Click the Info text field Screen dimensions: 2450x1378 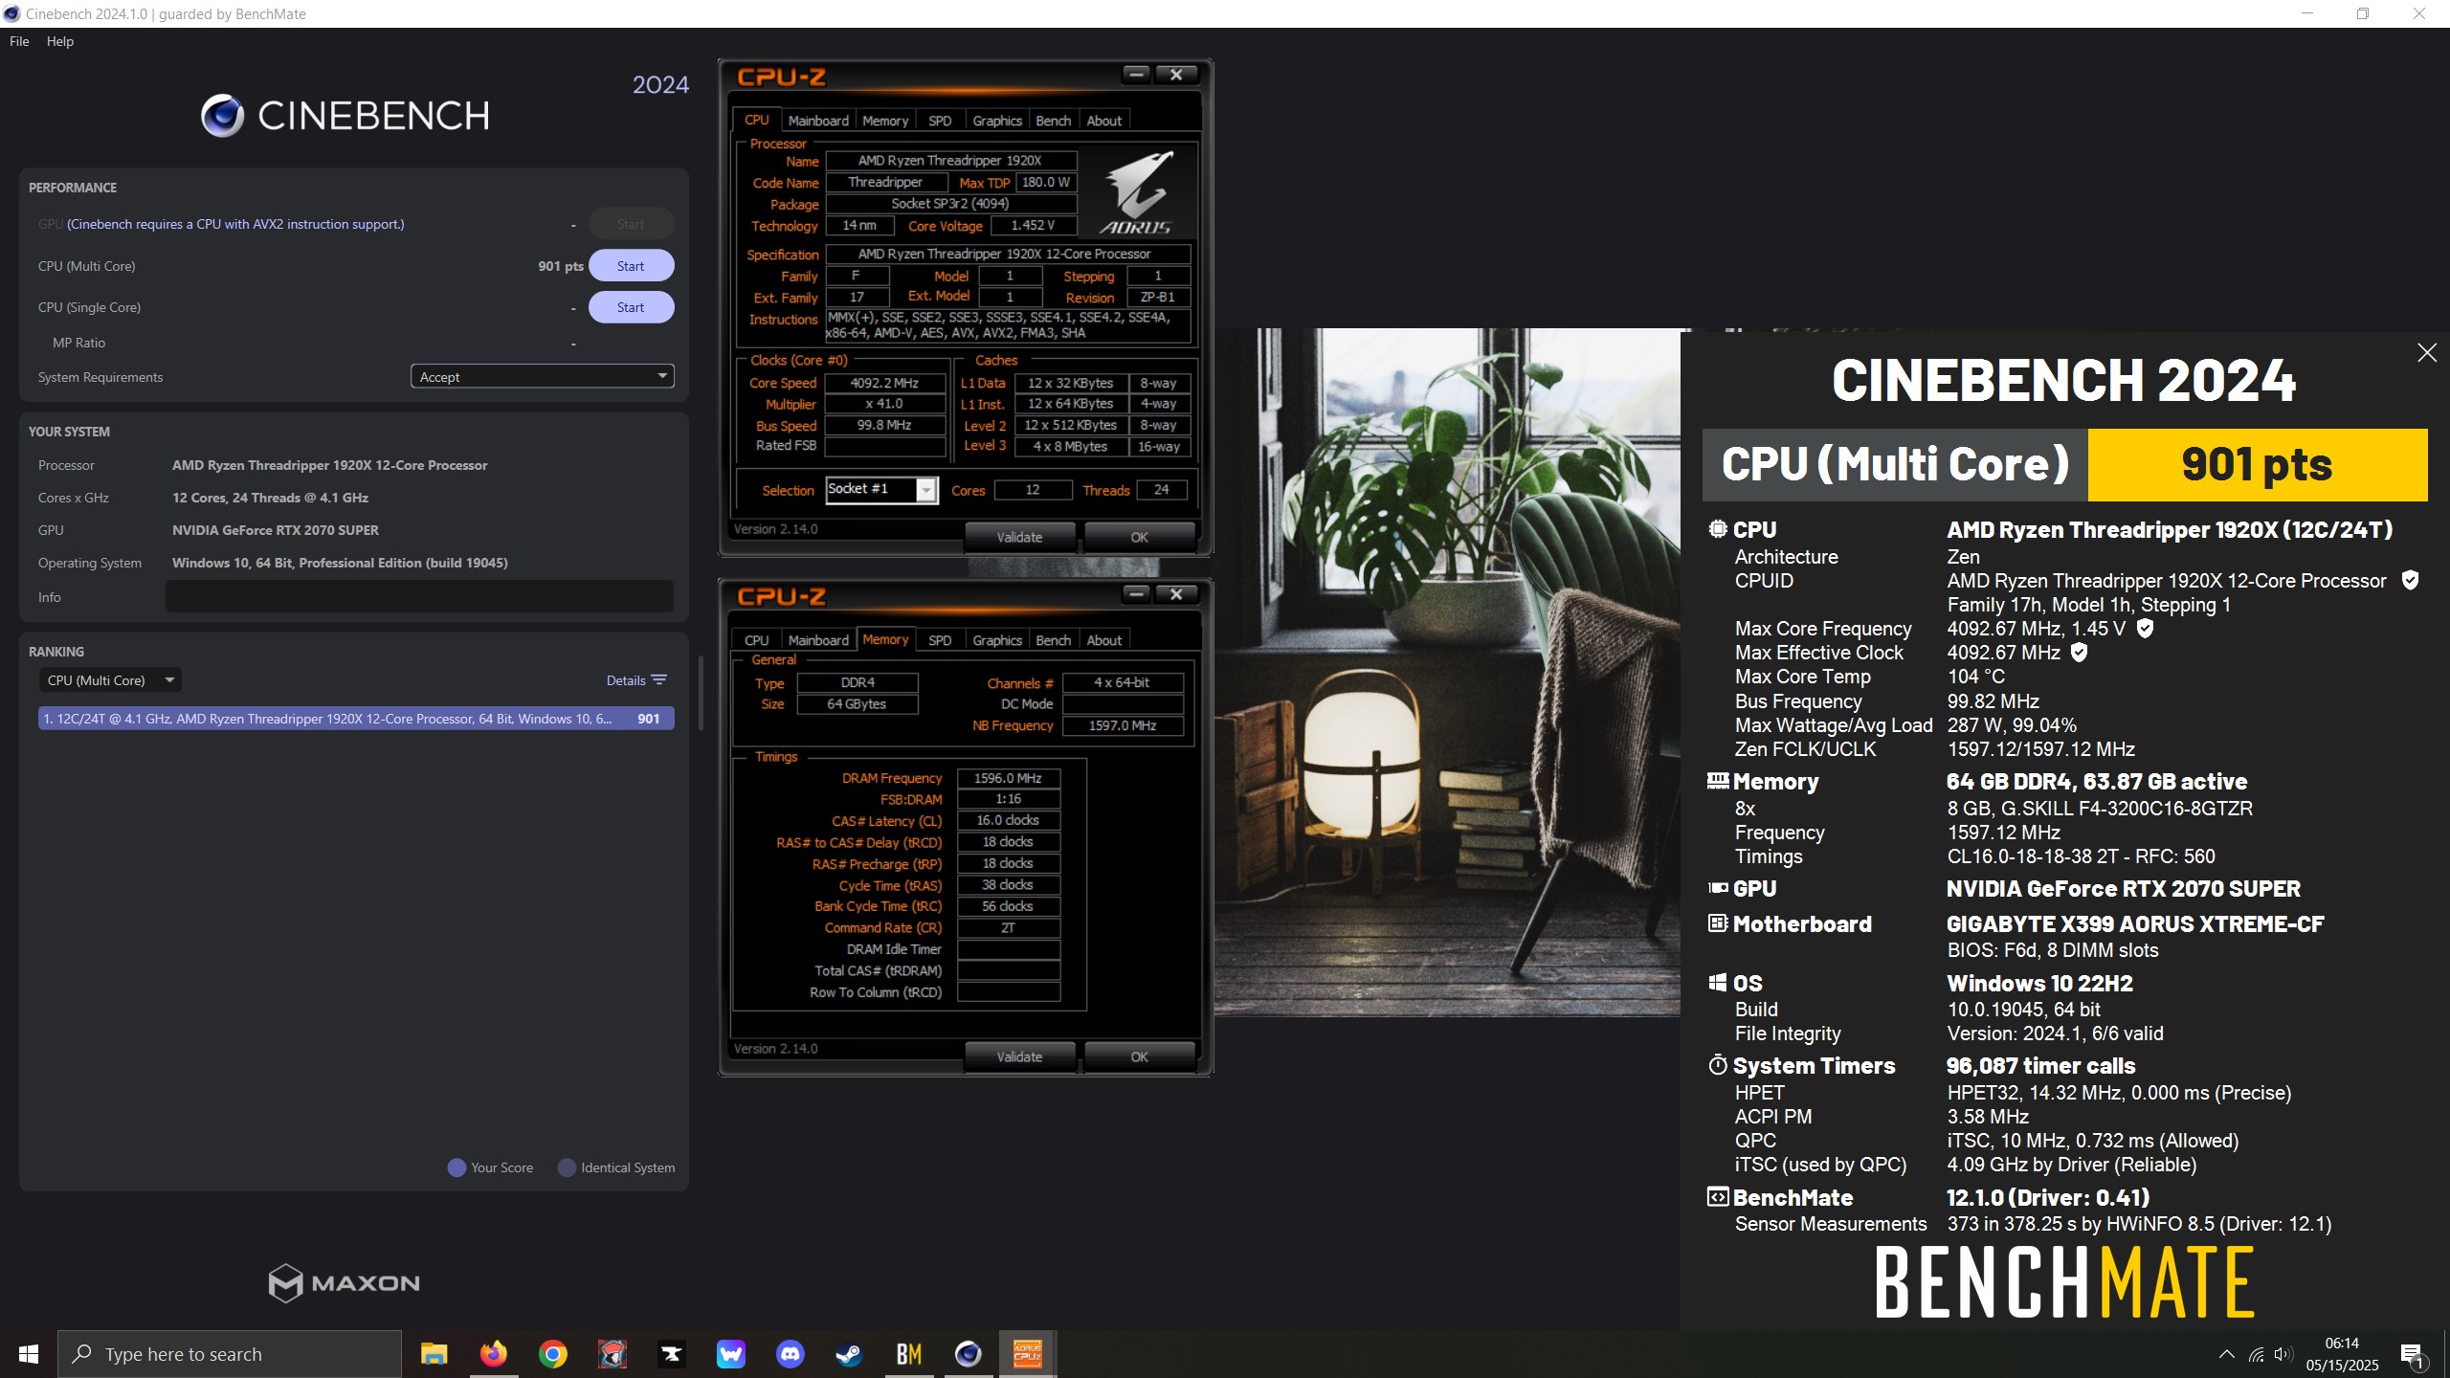click(x=419, y=596)
